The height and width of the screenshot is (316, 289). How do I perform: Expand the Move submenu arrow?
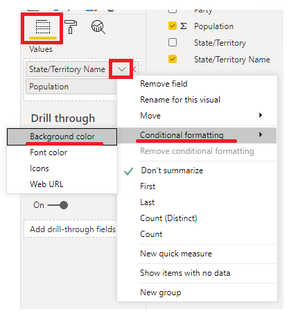pyautogui.click(x=261, y=115)
